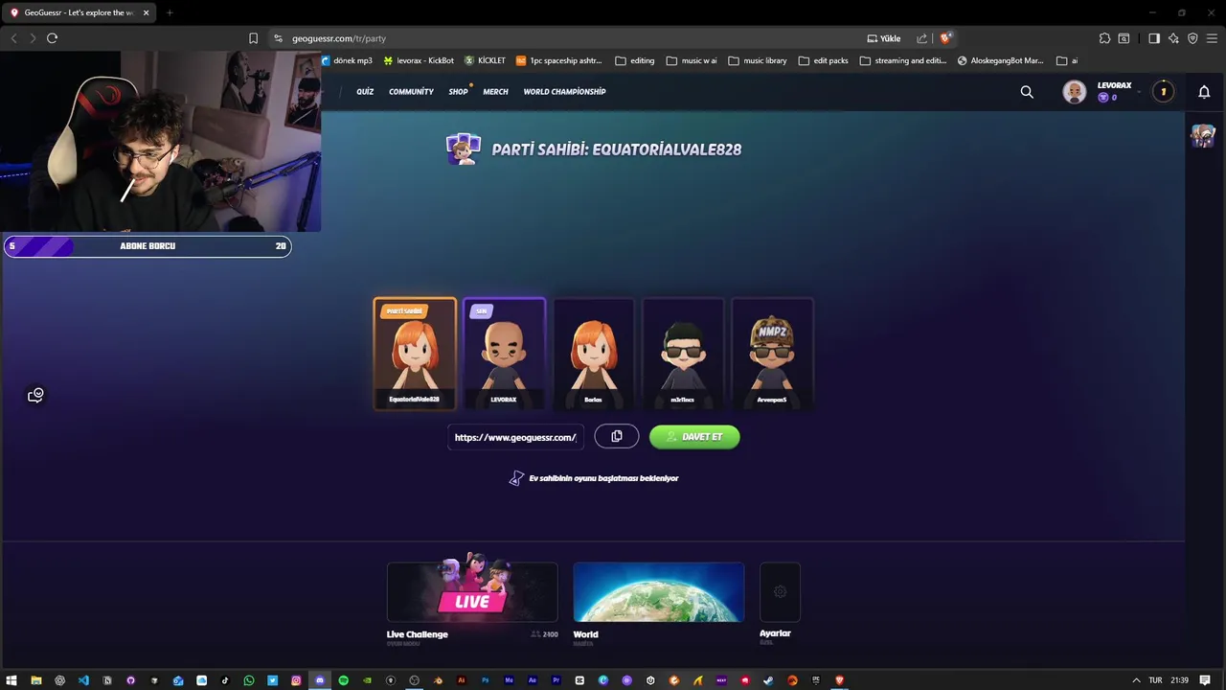Open the MERCH menu item

point(495,92)
